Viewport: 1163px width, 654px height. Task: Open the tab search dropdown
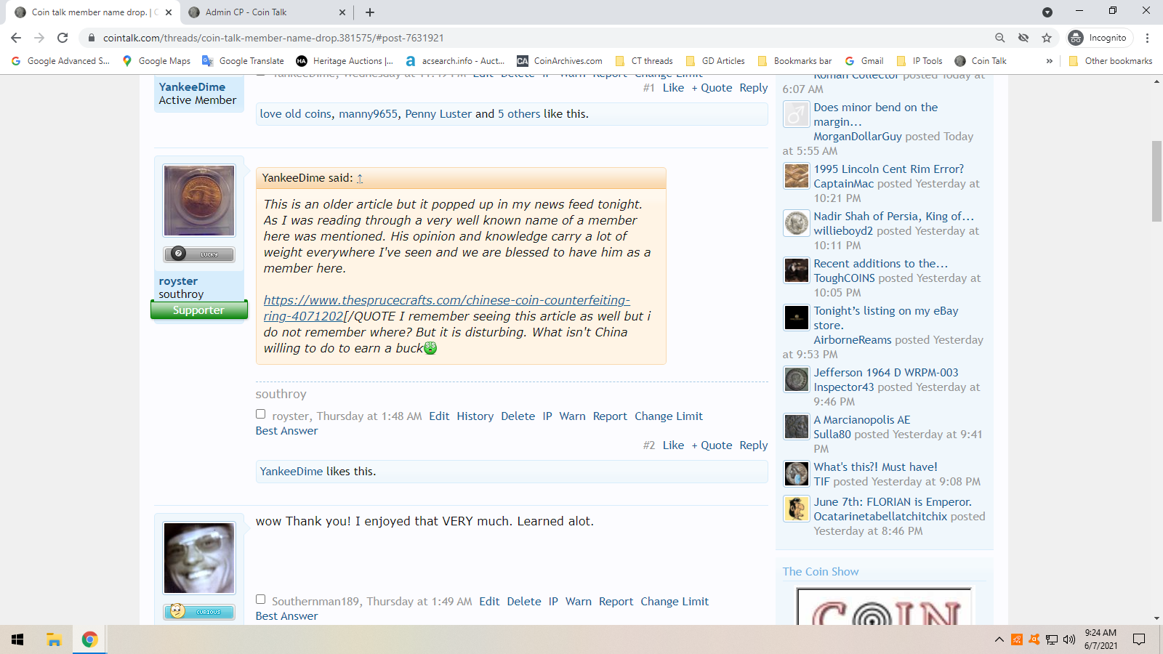click(1047, 12)
